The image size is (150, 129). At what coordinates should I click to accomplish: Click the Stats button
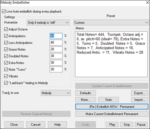pos(108,100)
